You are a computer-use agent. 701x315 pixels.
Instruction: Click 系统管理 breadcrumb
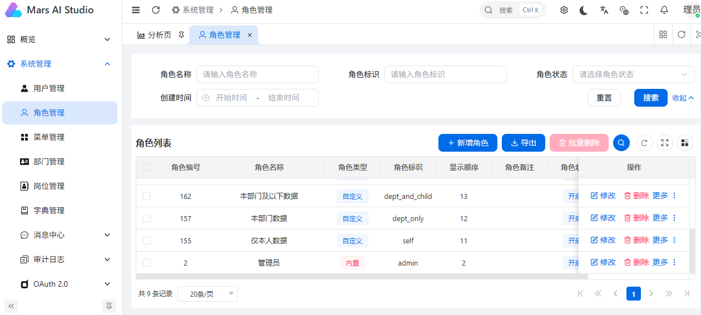pos(192,10)
